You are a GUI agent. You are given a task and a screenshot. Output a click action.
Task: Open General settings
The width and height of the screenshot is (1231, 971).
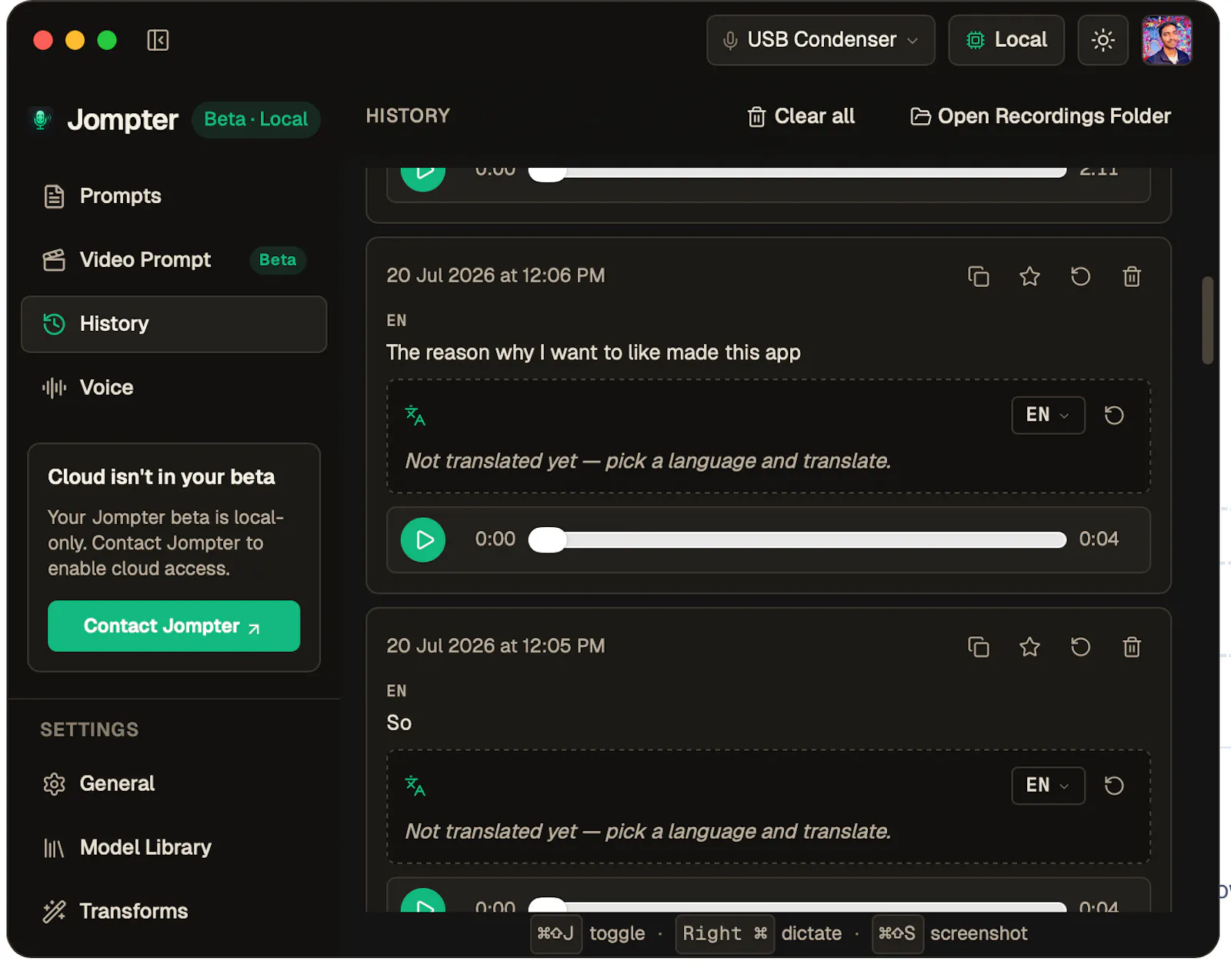pos(174,783)
